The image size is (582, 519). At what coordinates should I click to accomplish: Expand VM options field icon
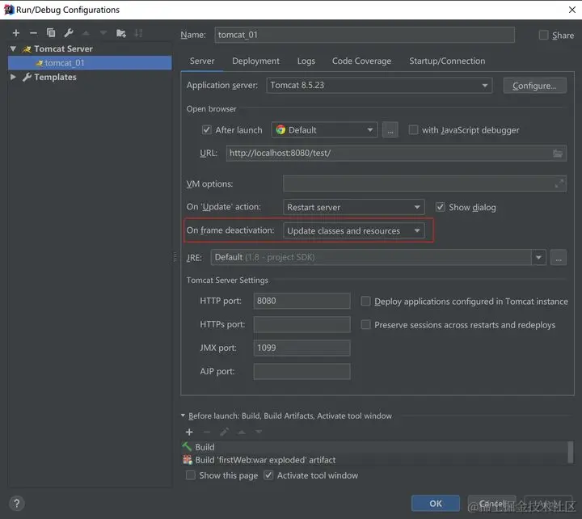(559, 184)
